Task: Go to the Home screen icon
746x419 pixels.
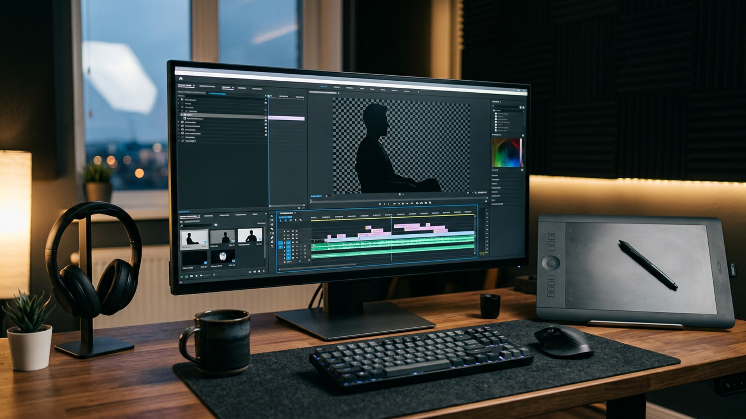Action: click(x=181, y=78)
